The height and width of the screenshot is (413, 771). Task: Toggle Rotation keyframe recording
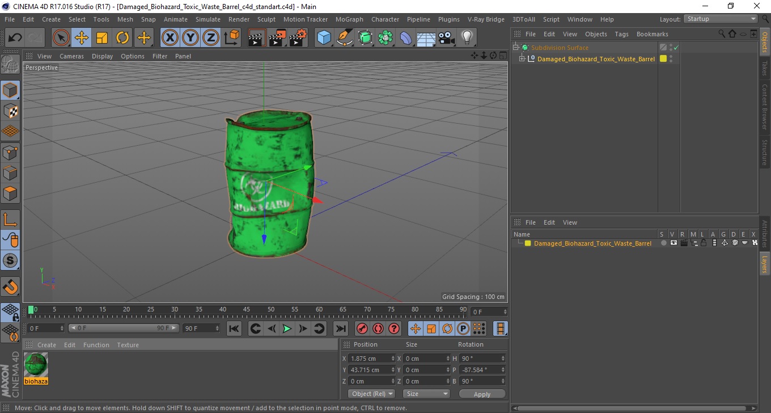coord(447,328)
